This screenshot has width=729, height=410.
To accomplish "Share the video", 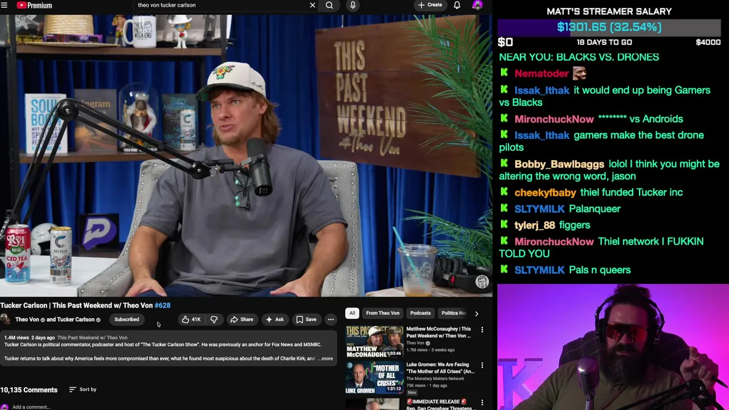I will [241, 319].
